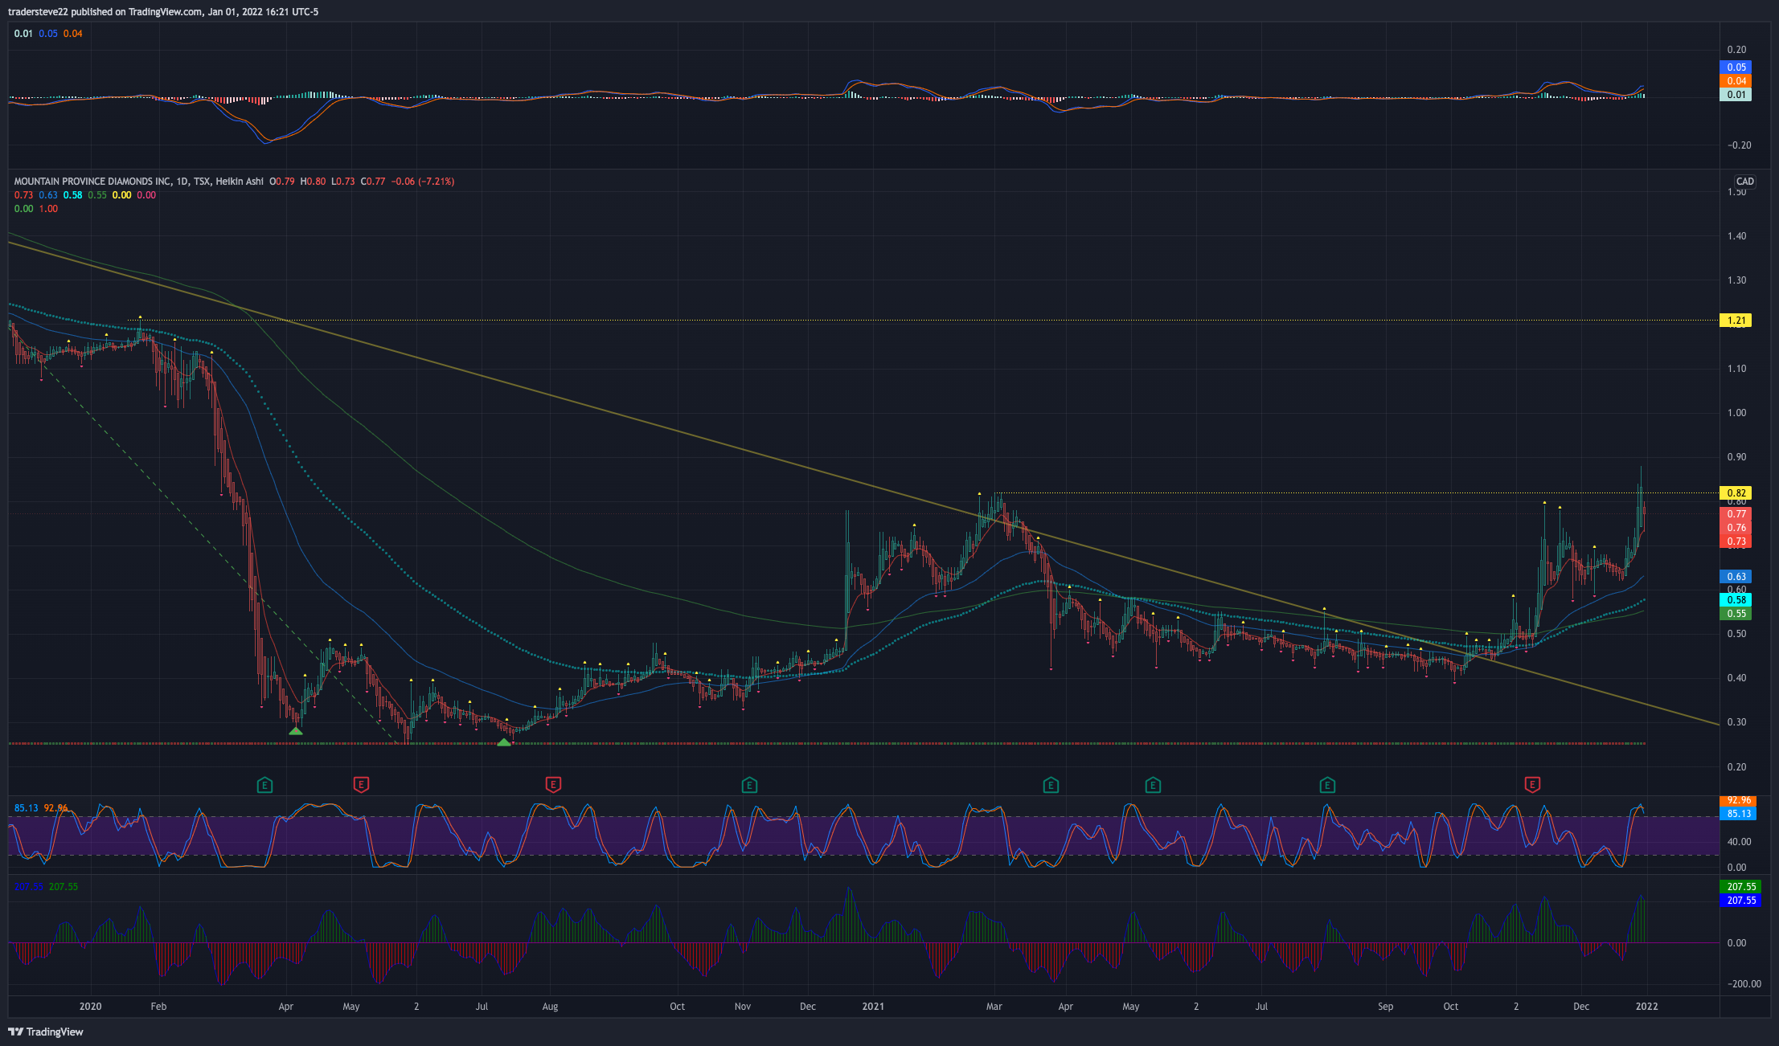Click the 1.40 price axis tick
Screen dimensions: 1779x1046
pyautogui.click(x=1736, y=236)
